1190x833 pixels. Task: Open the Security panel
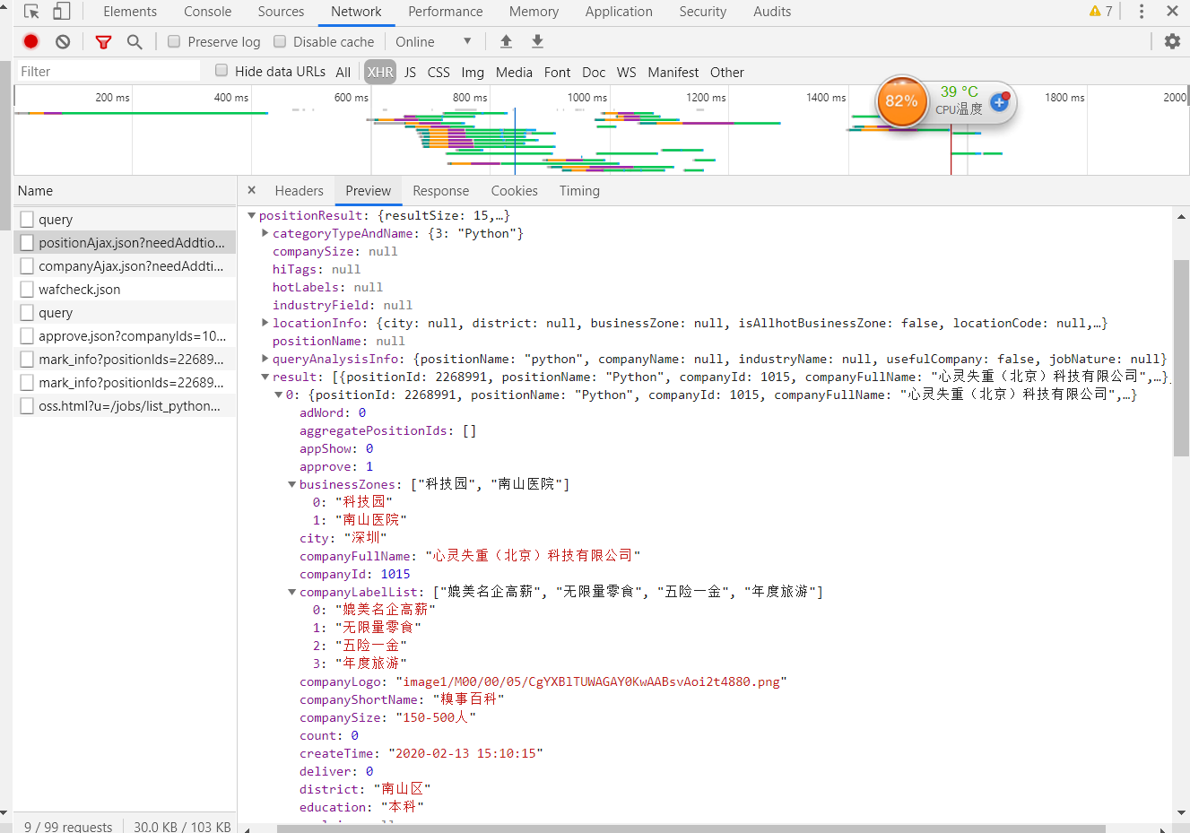(x=703, y=12)
